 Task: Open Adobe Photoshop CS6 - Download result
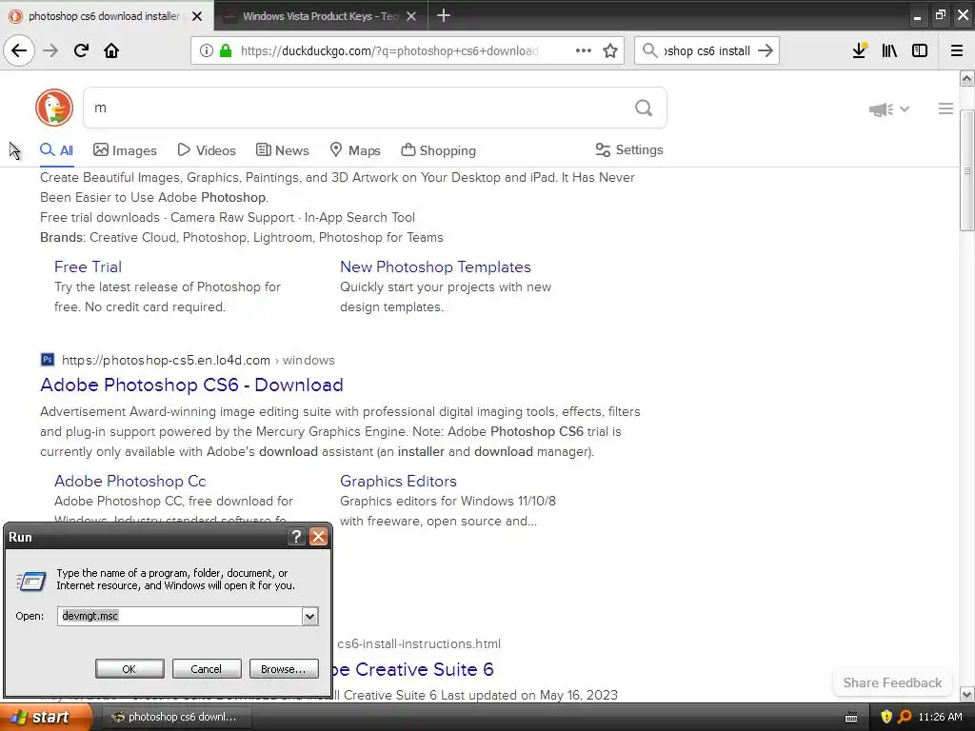click(x=191, y=385)
